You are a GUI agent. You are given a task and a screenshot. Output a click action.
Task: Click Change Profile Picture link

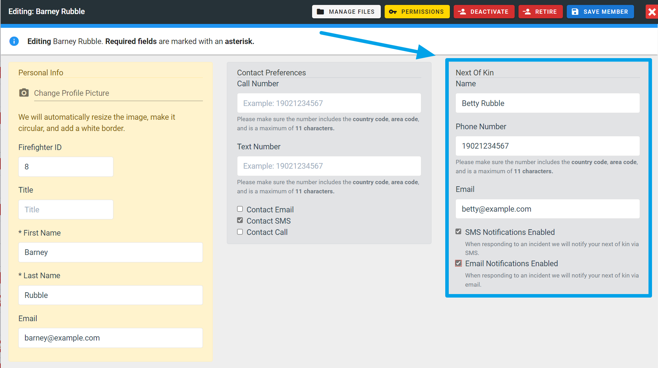[x=72, y=93]
